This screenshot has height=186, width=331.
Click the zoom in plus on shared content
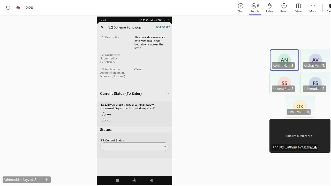[47, 180]
